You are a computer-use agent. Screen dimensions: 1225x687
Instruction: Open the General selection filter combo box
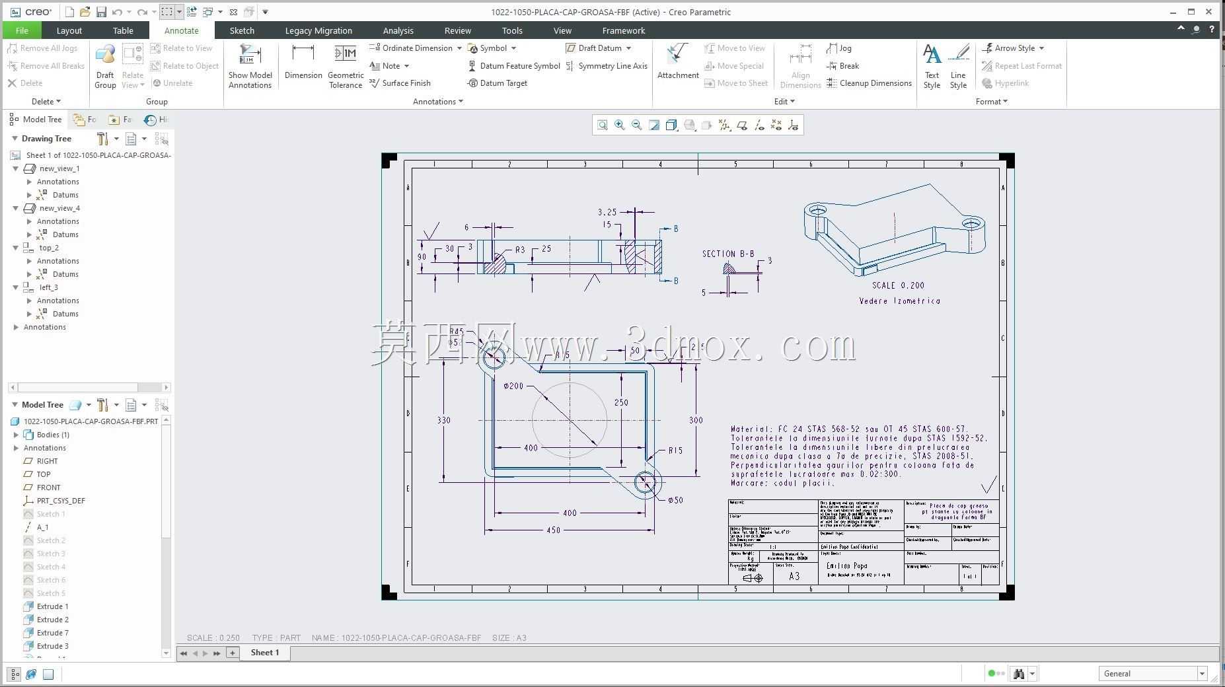tap(1153, 674)
